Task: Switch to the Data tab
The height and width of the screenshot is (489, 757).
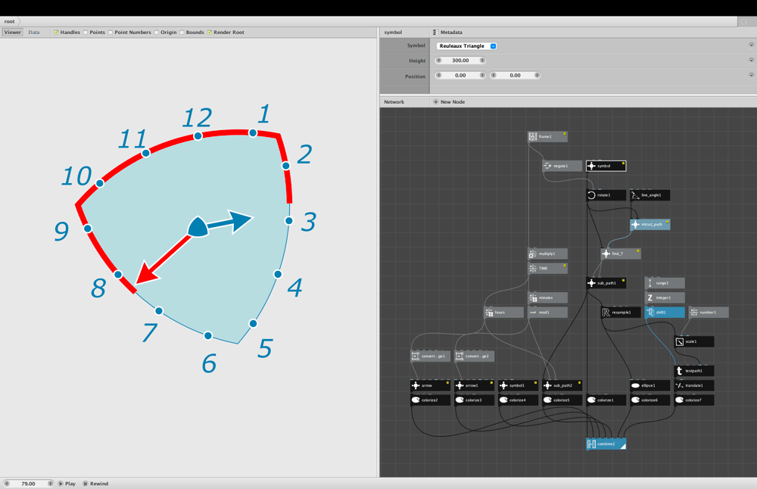Action: point(34,33)
